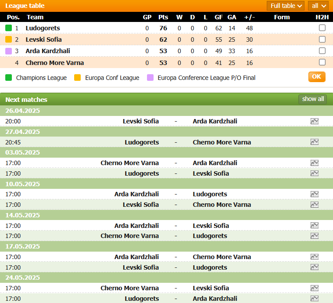Click the Champions League legend label

pyautogui.click(x=41, y=78)
